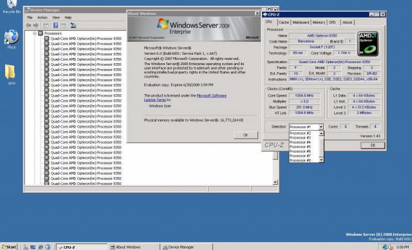Click the Technology value 65 nm
Image resolution: width=412 pixels, height=250 pixels.
297,53
